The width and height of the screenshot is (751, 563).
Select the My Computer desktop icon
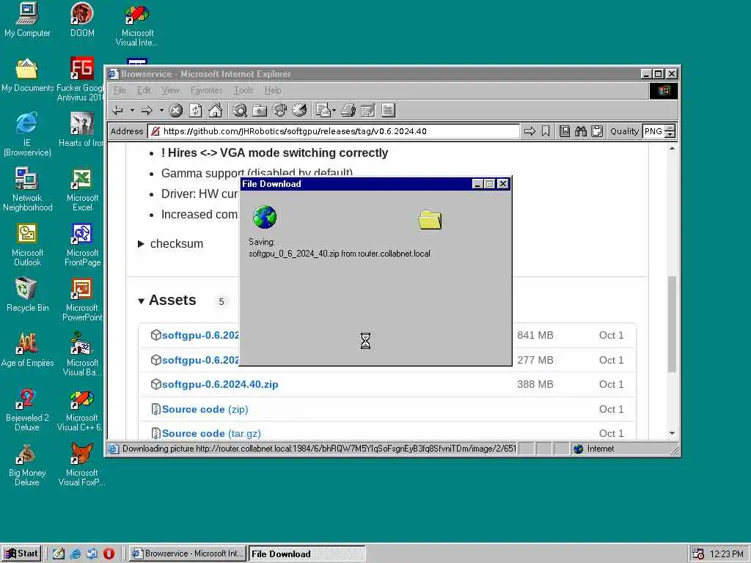point(27,20)
